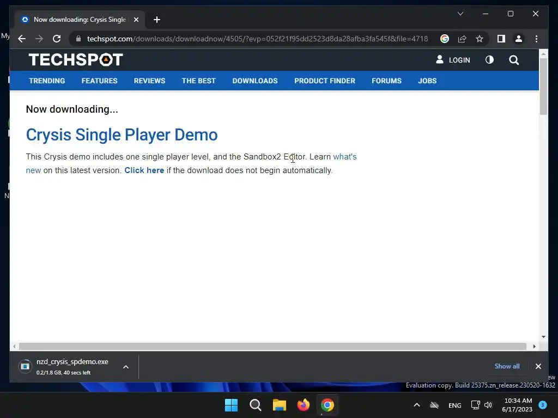Click the address bar URL
The height and width of the screenshot is (418, 558).
pyautogui.click(x=257, y=39)
